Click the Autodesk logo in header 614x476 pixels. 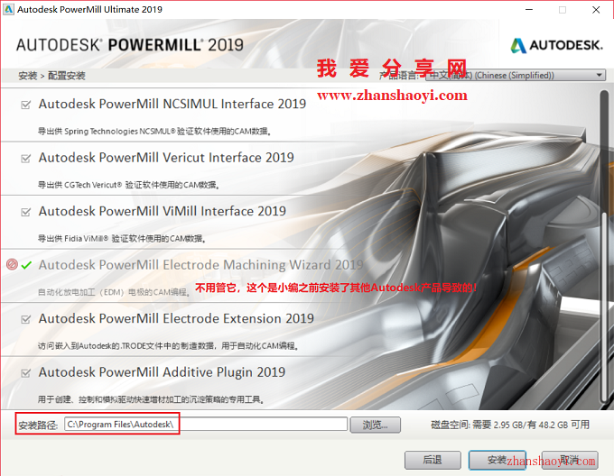(x=556, y=45)
